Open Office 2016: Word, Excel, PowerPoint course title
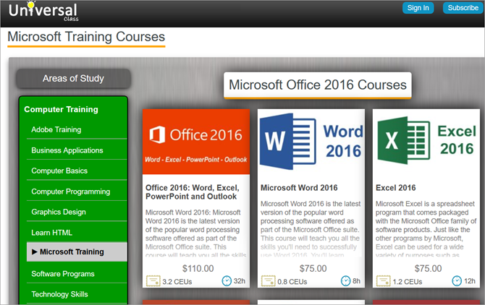Image resolution: width=485 pixels, height=305 pixels. (x=193, y=192)
